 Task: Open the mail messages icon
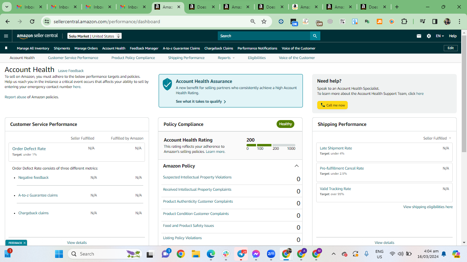tap(419, 36)
